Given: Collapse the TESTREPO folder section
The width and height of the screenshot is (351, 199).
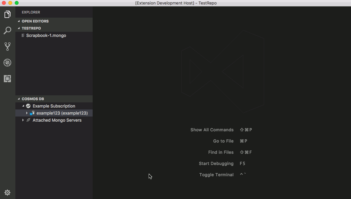Looking at the screenshot, I should pos(19,28).
